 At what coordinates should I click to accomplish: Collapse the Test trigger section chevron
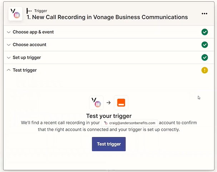[x=9, y=70]
